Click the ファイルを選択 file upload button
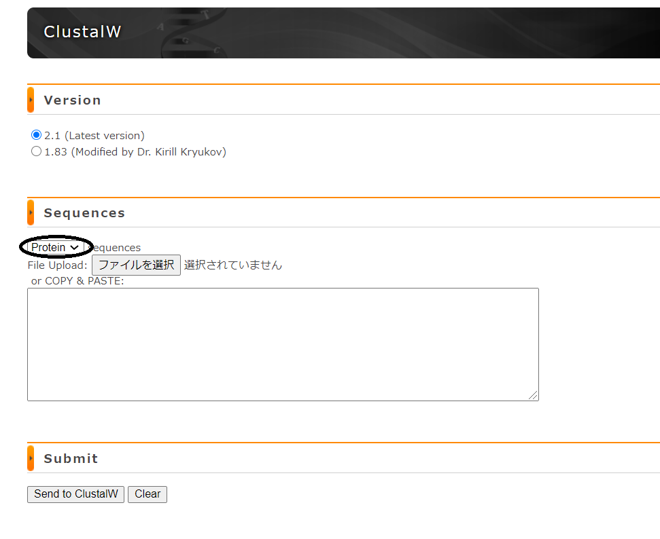This screenshot has width=660, height=539. (136, 265)
